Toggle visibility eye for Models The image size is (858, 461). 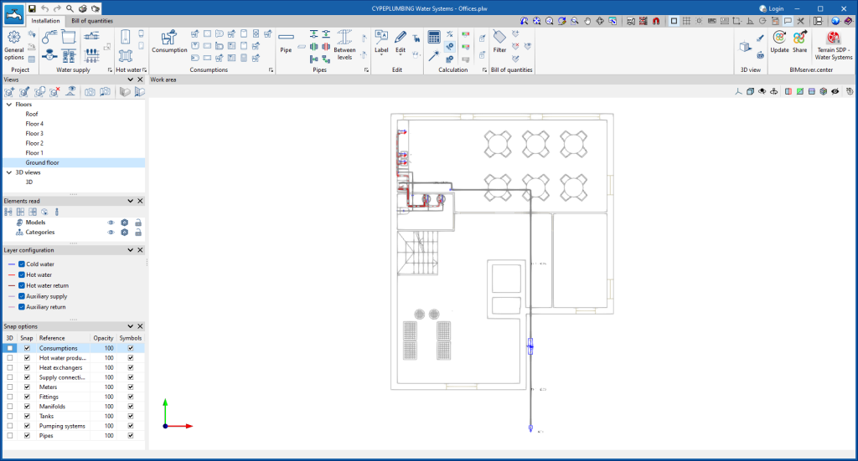pos(111,223)
